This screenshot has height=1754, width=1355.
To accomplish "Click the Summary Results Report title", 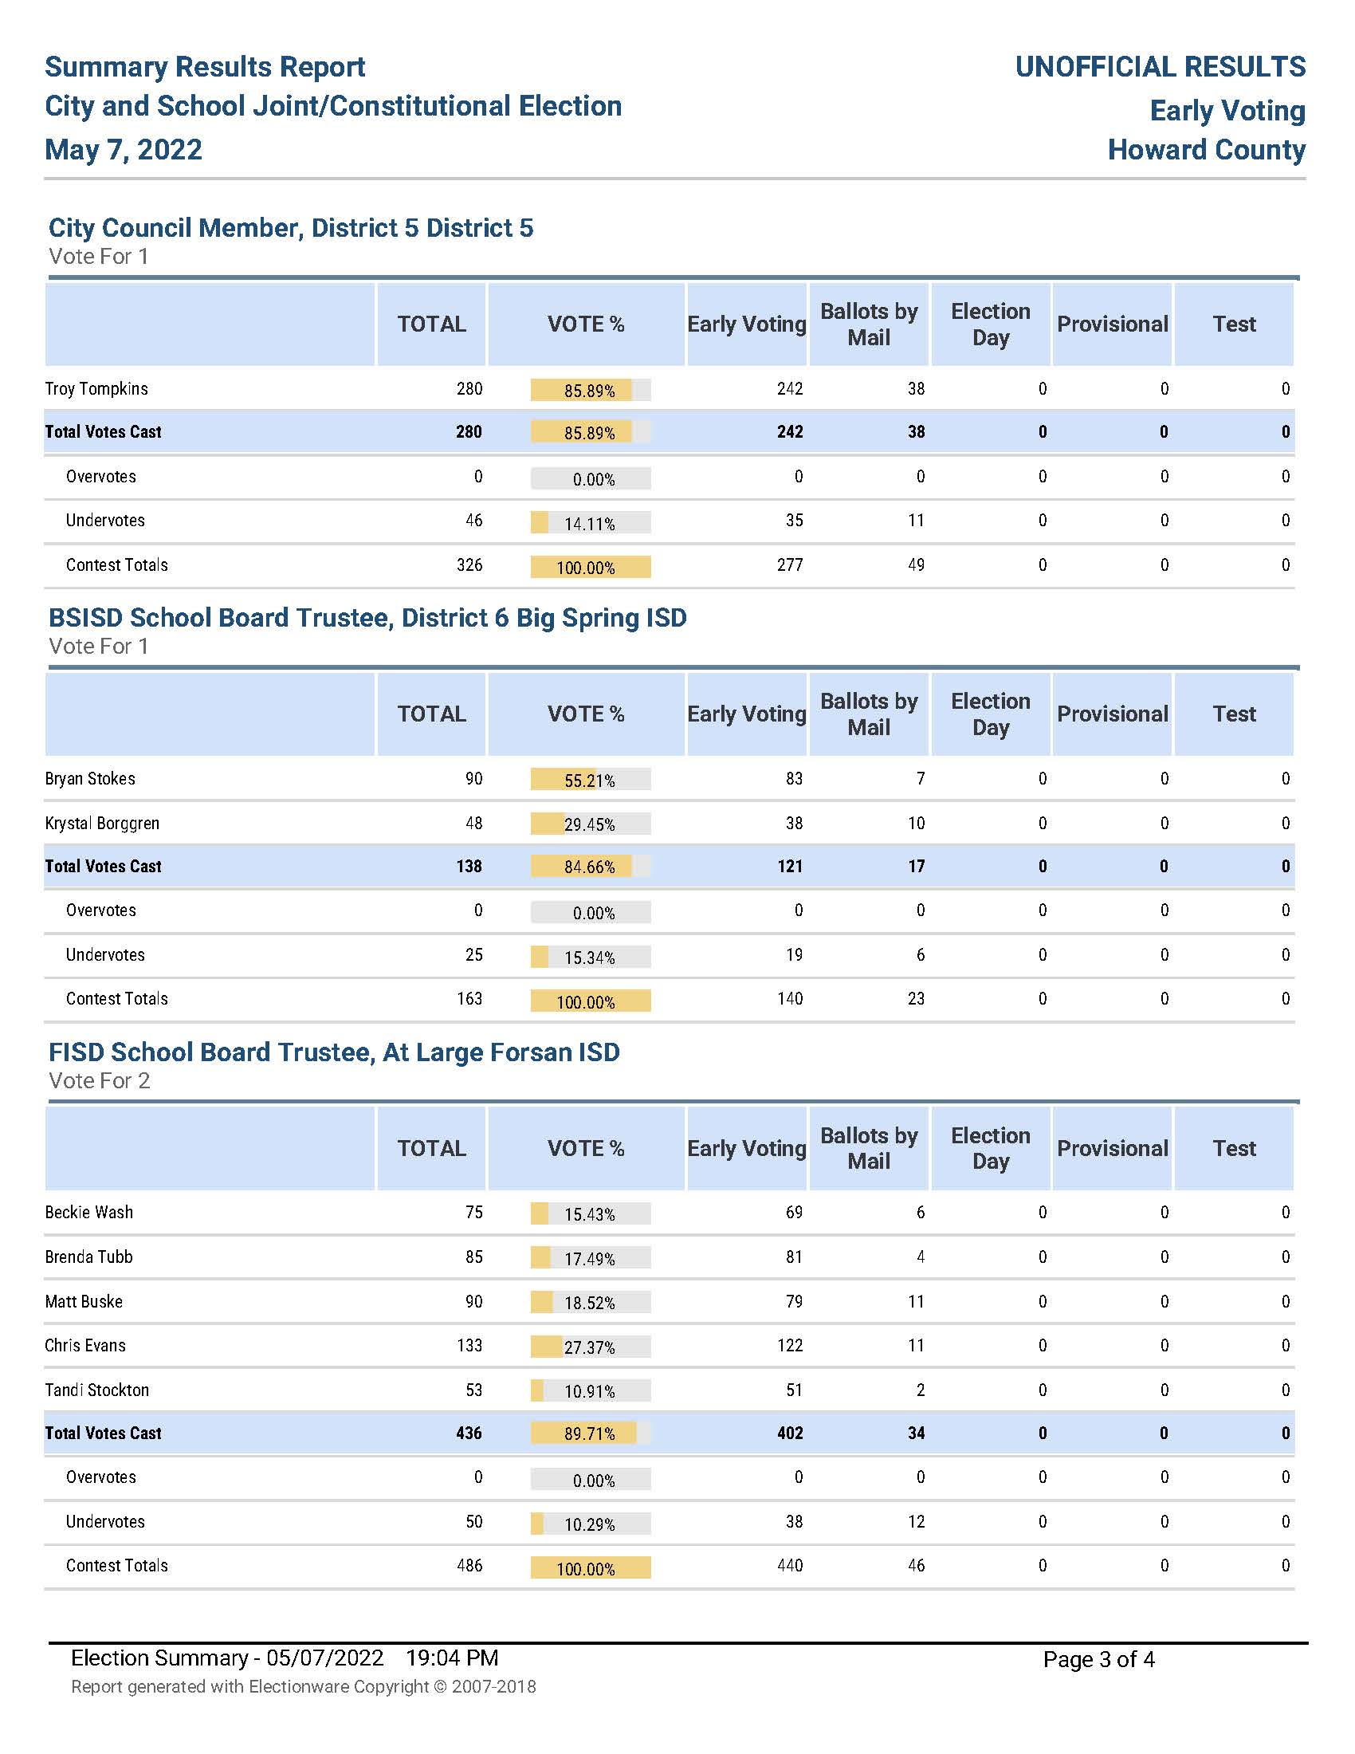I will coord(205,67).
